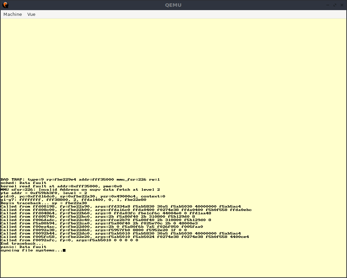The image size is (347, 278).
Task: Click the 'Called from f006dadc' traceback line
Action: [106, 220]
